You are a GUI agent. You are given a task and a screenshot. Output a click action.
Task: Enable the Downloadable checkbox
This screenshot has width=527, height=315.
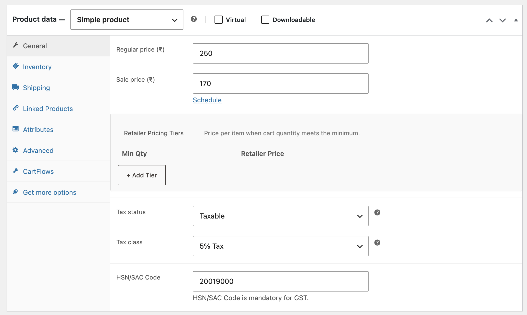coord(265,20)
